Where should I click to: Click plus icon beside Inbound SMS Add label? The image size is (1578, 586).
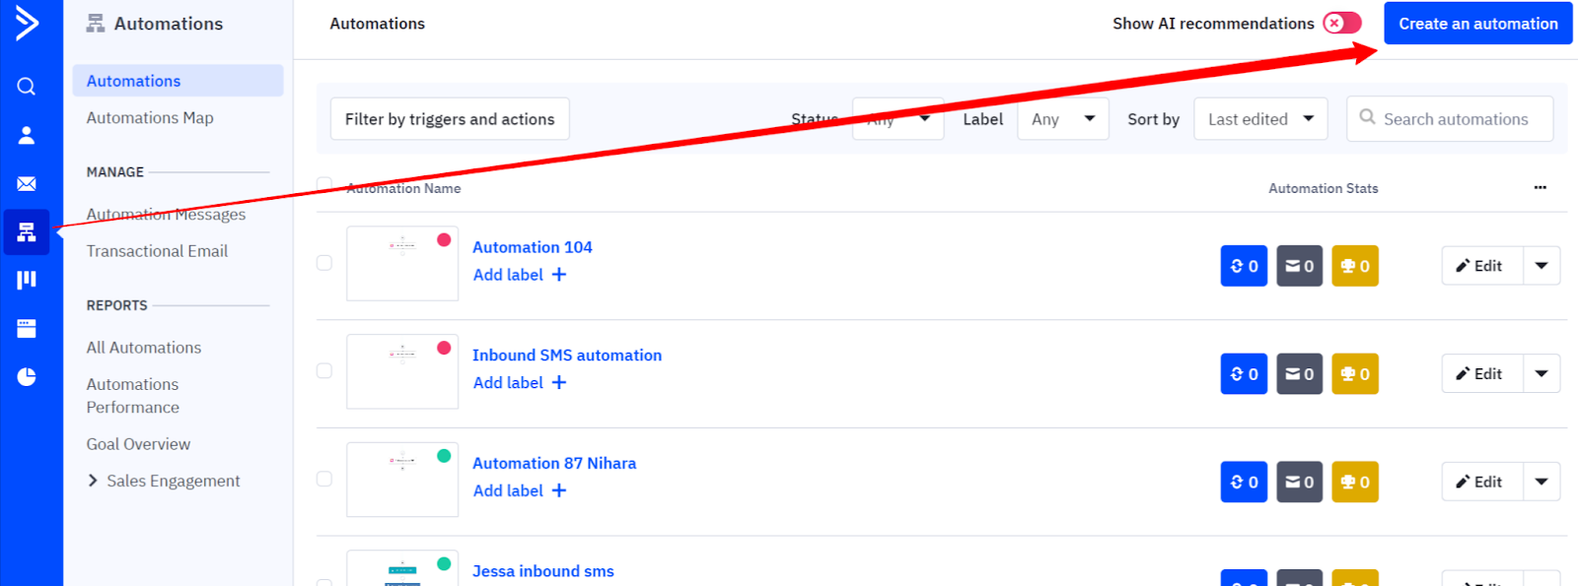click(x=559, y=382)
